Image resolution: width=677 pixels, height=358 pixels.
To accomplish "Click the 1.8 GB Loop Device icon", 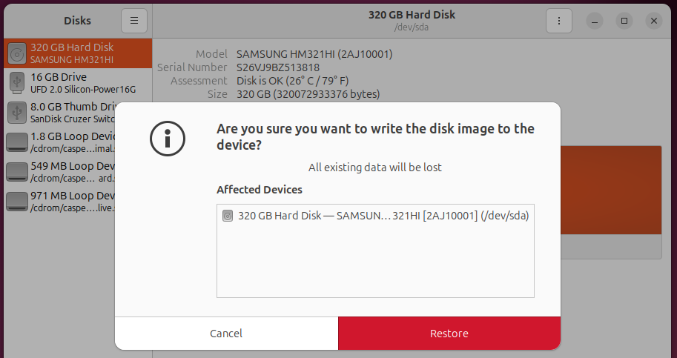I will (x=17, y=142).
